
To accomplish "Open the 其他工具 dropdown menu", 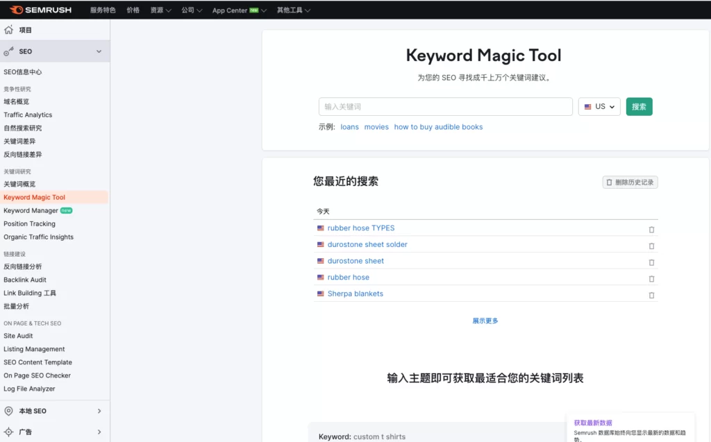I will click(x=294, y=10).
